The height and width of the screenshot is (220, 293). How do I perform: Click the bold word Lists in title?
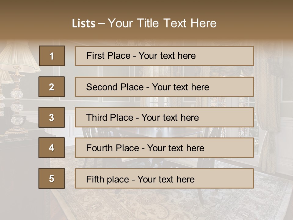tap(84, 24)
